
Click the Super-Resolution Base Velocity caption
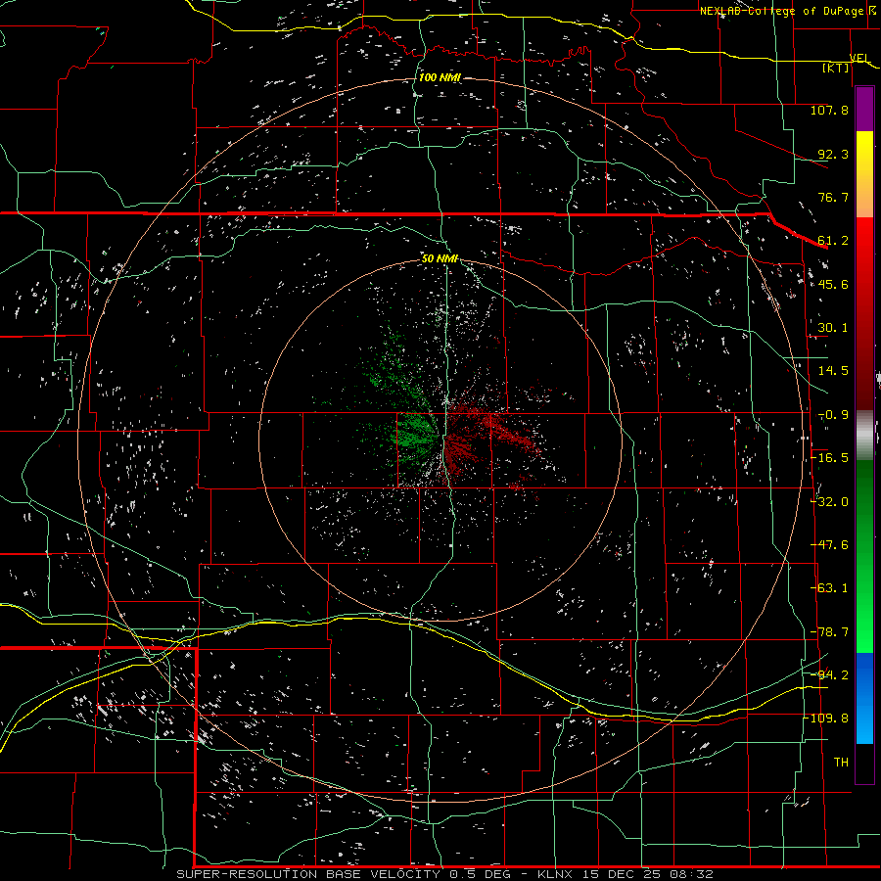pos(445,874)
